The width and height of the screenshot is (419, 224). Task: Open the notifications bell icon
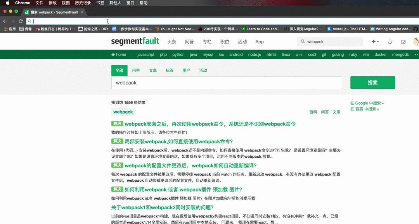tap(390, 41)
